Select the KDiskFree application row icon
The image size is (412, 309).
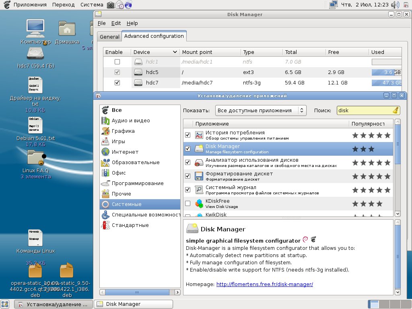point(199,204)
